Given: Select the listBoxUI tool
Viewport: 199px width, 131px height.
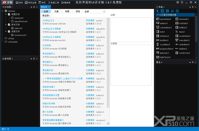Looking at the screenshot, I should point(181,27).
